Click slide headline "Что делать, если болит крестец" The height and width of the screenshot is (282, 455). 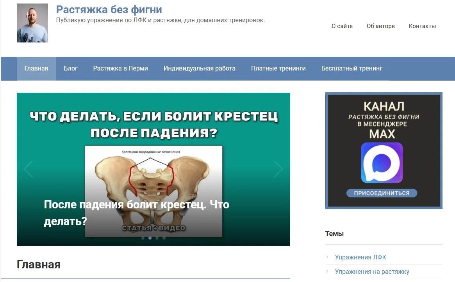click(x=154, y=125)
